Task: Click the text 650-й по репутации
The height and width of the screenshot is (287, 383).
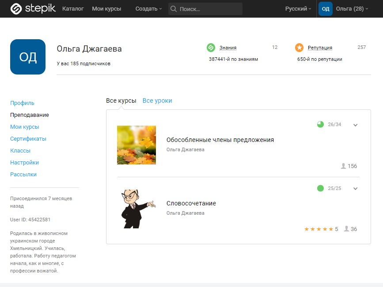Action: [319, 59]
